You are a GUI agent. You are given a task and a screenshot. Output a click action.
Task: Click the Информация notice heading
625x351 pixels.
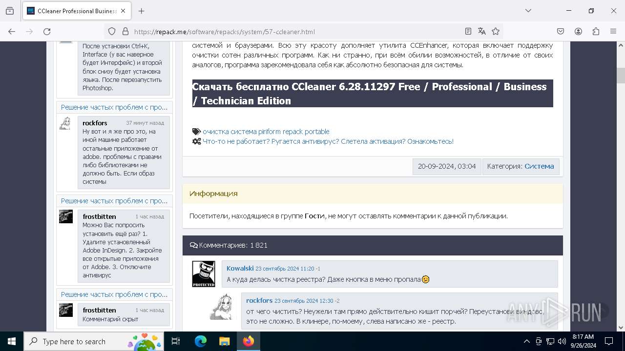click(213, 194)
